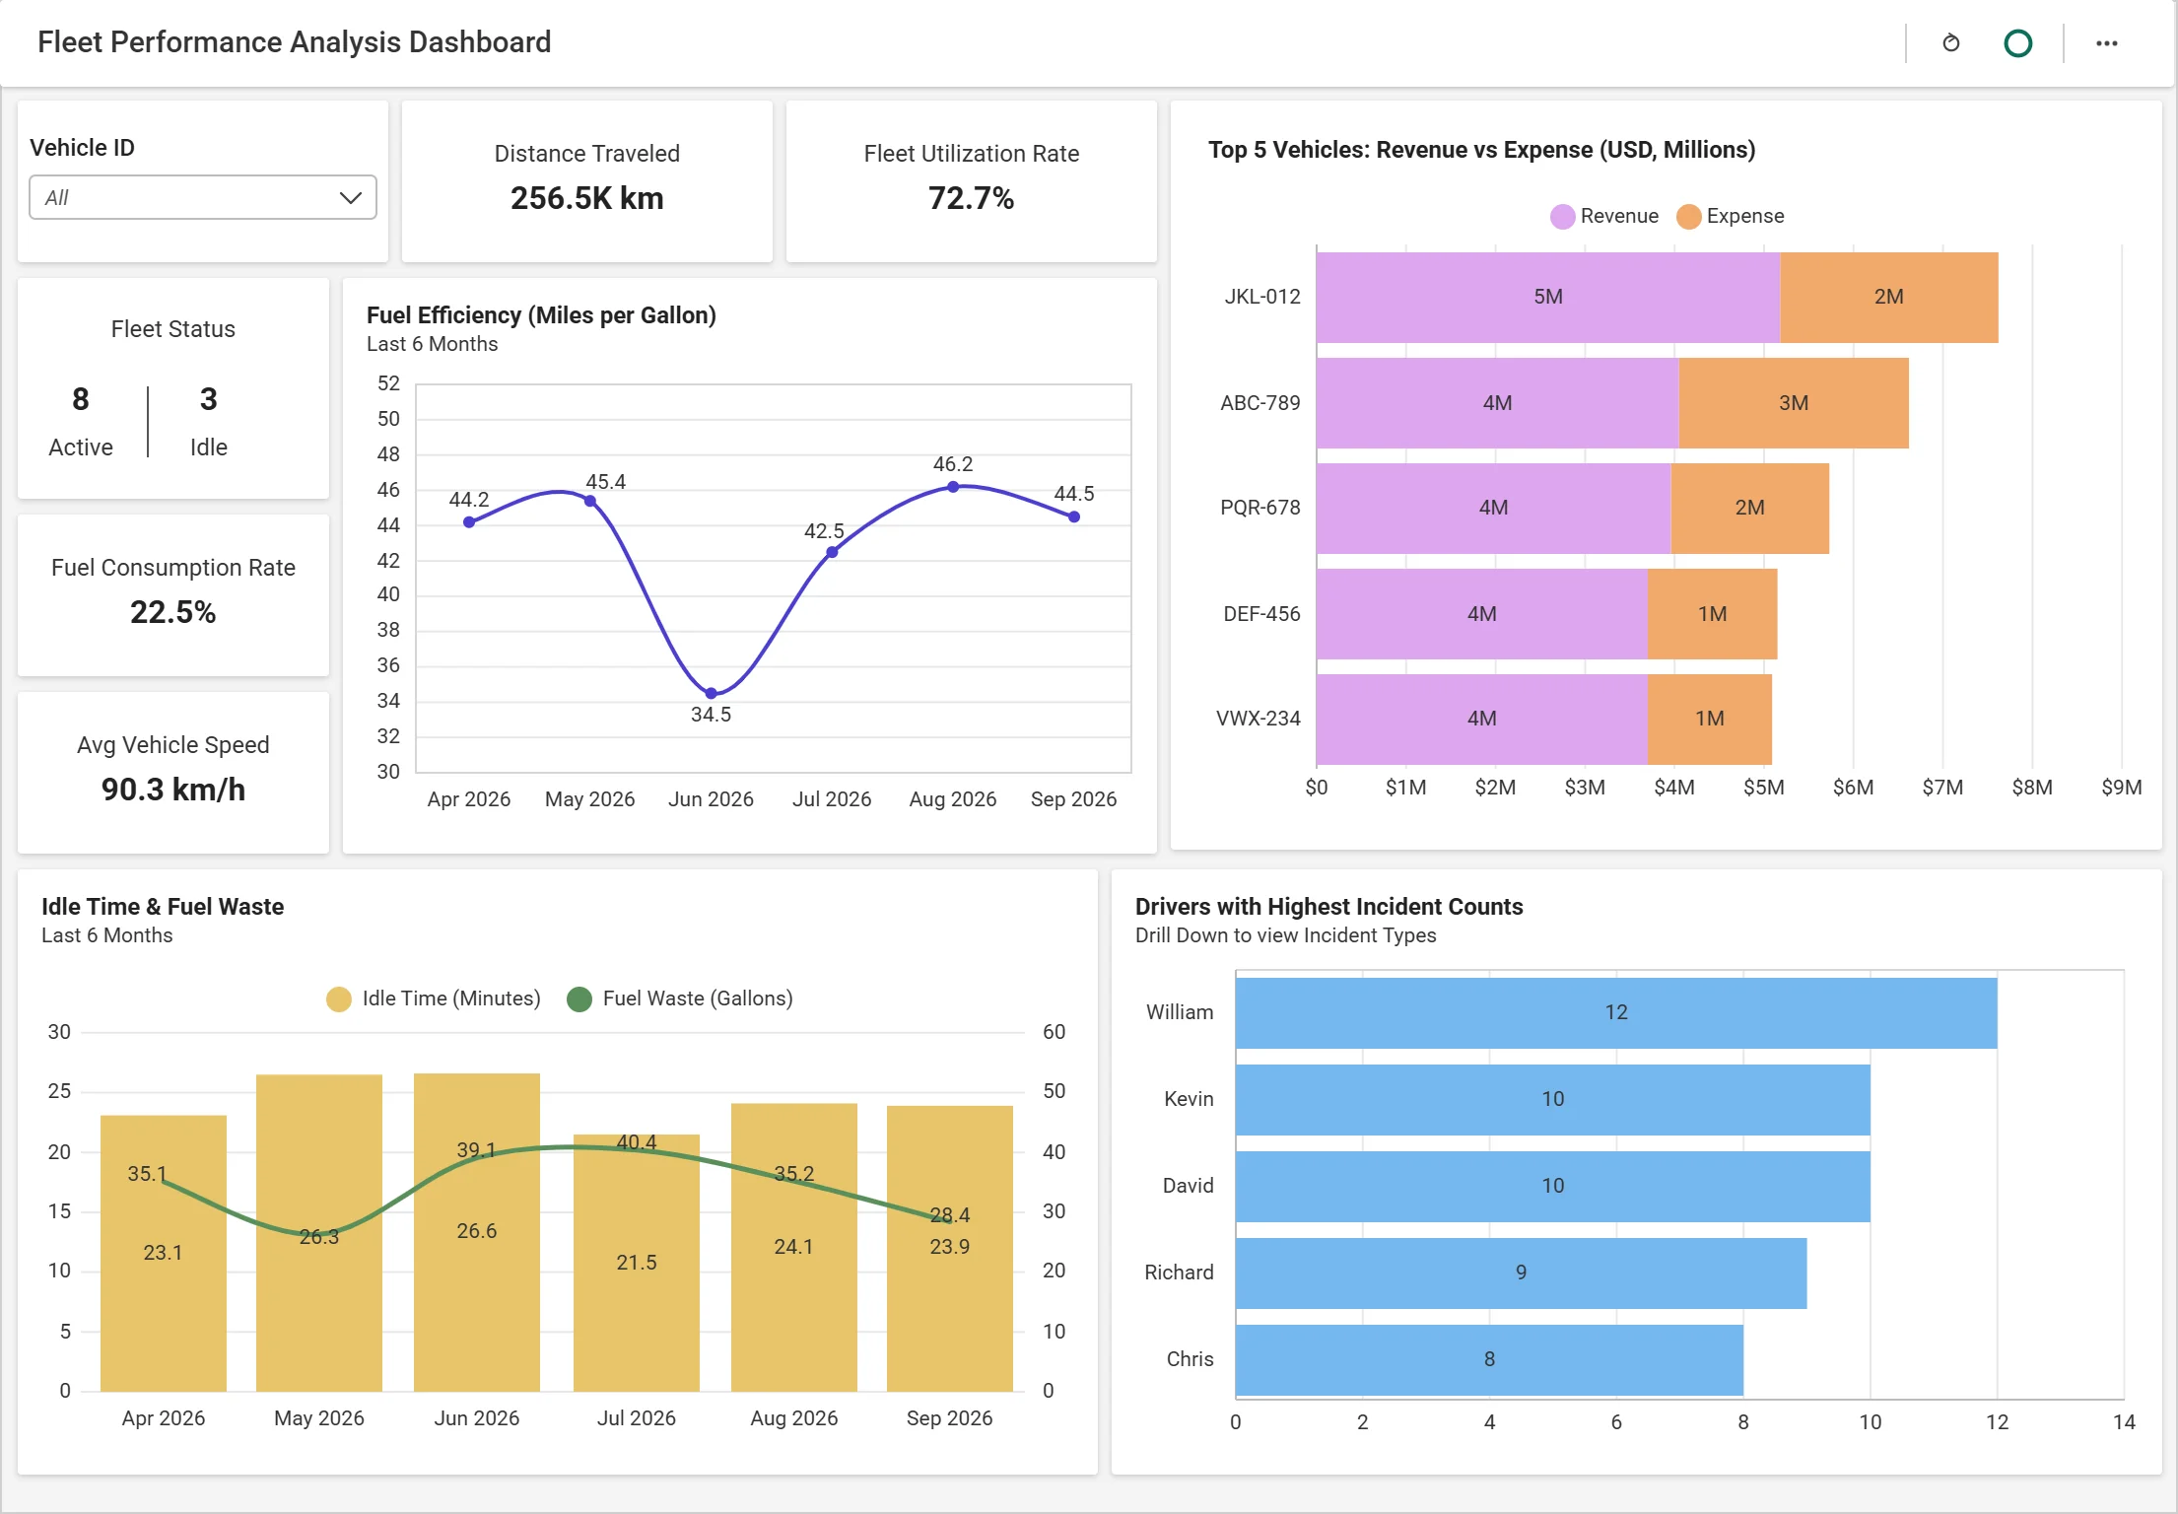Drill into David's incident bar
2178x1514 pixels.
coord(1553,1187)
